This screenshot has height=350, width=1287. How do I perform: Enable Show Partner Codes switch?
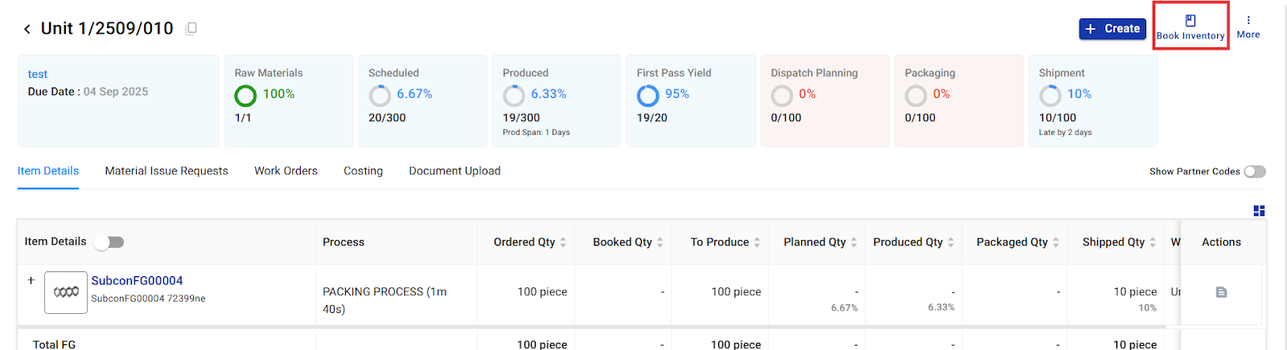tap(1254, 172)
